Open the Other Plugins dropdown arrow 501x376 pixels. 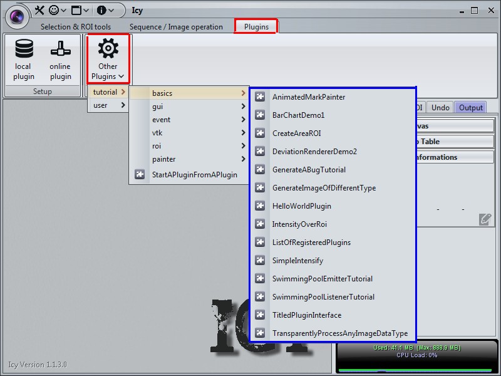tap(121, 76)
